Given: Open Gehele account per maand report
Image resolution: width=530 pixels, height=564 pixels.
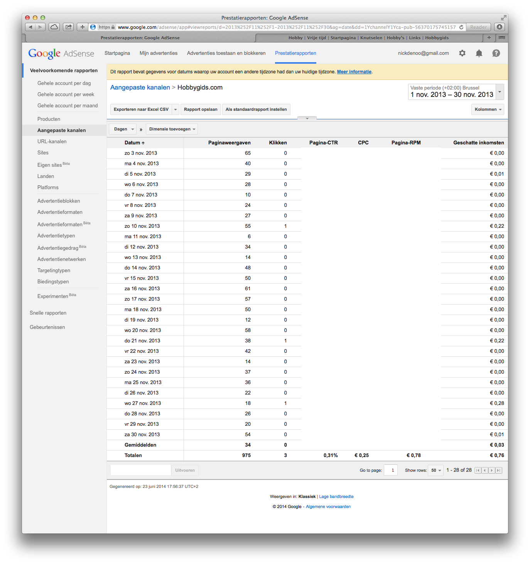Looking at the screenshot, I should pyautogui.click(x=68, y=105).
